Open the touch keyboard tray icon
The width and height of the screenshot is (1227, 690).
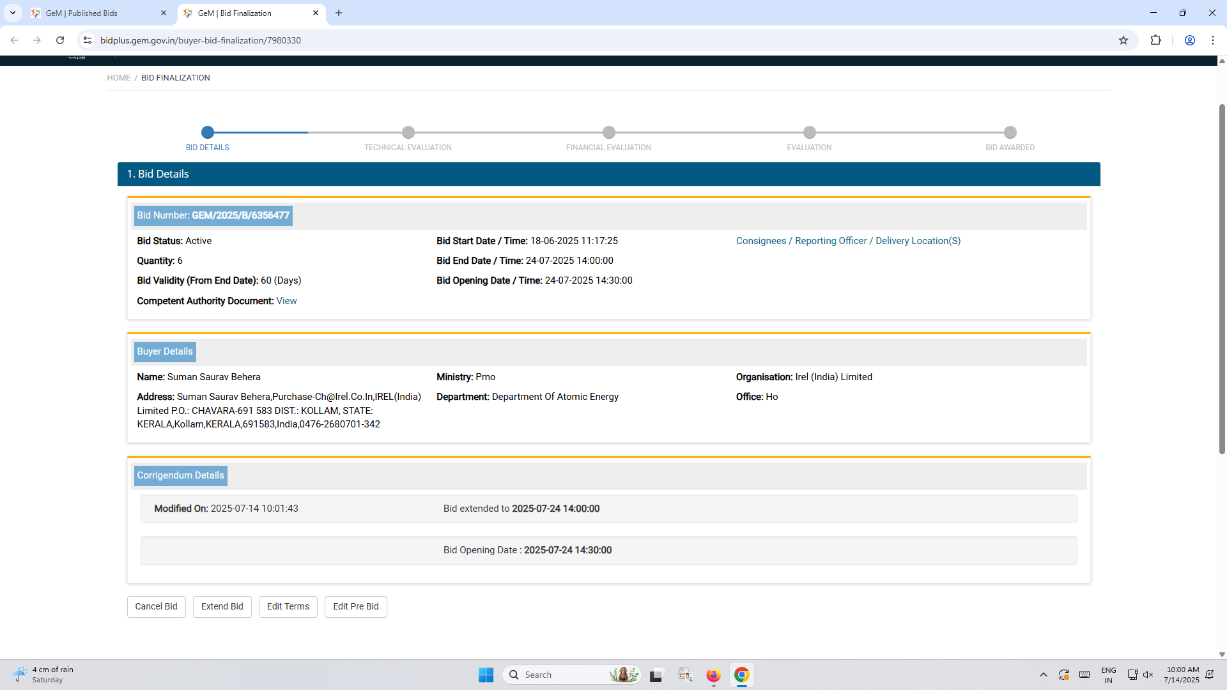click(x=1084, y=675)
